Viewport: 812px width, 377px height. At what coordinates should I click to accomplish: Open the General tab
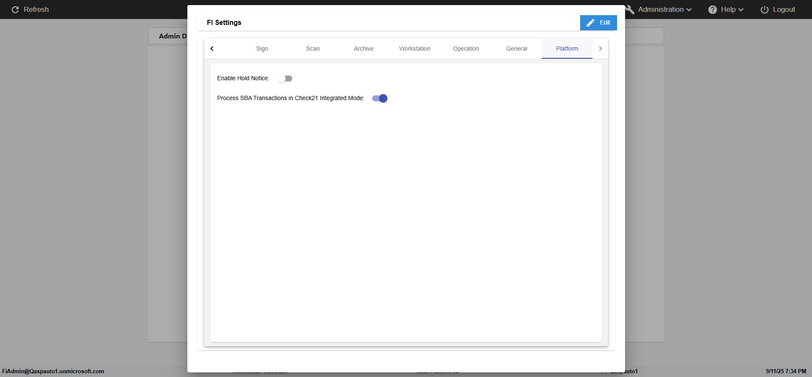pos(516,49)
